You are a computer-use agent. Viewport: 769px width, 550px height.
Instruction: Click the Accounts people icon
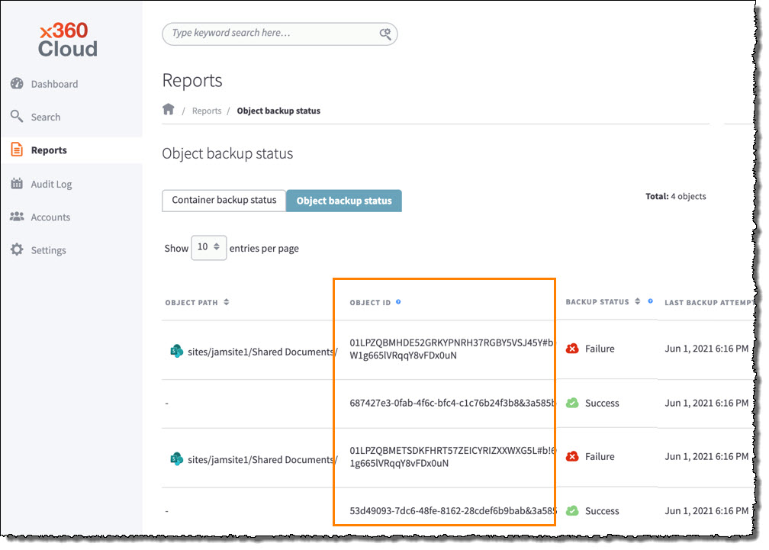18,217
